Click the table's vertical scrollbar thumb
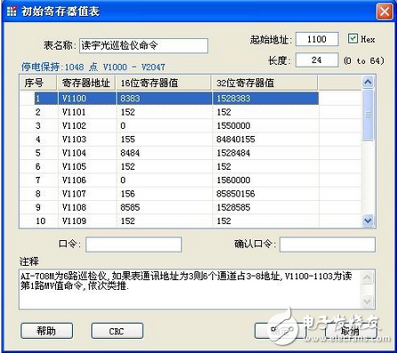Image resolution: width=398 pixels, height=353 pixels. pyautogui.click(x=368, y=115)
